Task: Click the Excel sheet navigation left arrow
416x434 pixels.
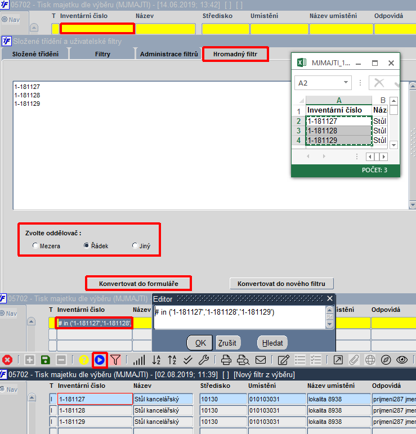Action: [x=308, y=156]
